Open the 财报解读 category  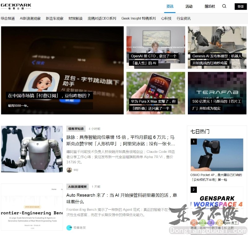75,18
